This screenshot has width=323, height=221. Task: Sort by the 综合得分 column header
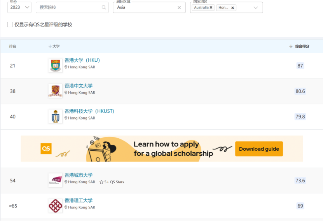click(299, 46)
